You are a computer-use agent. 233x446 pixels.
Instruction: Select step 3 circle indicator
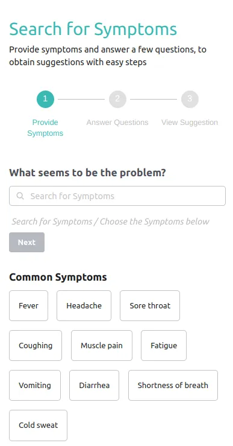pos(190,99)
